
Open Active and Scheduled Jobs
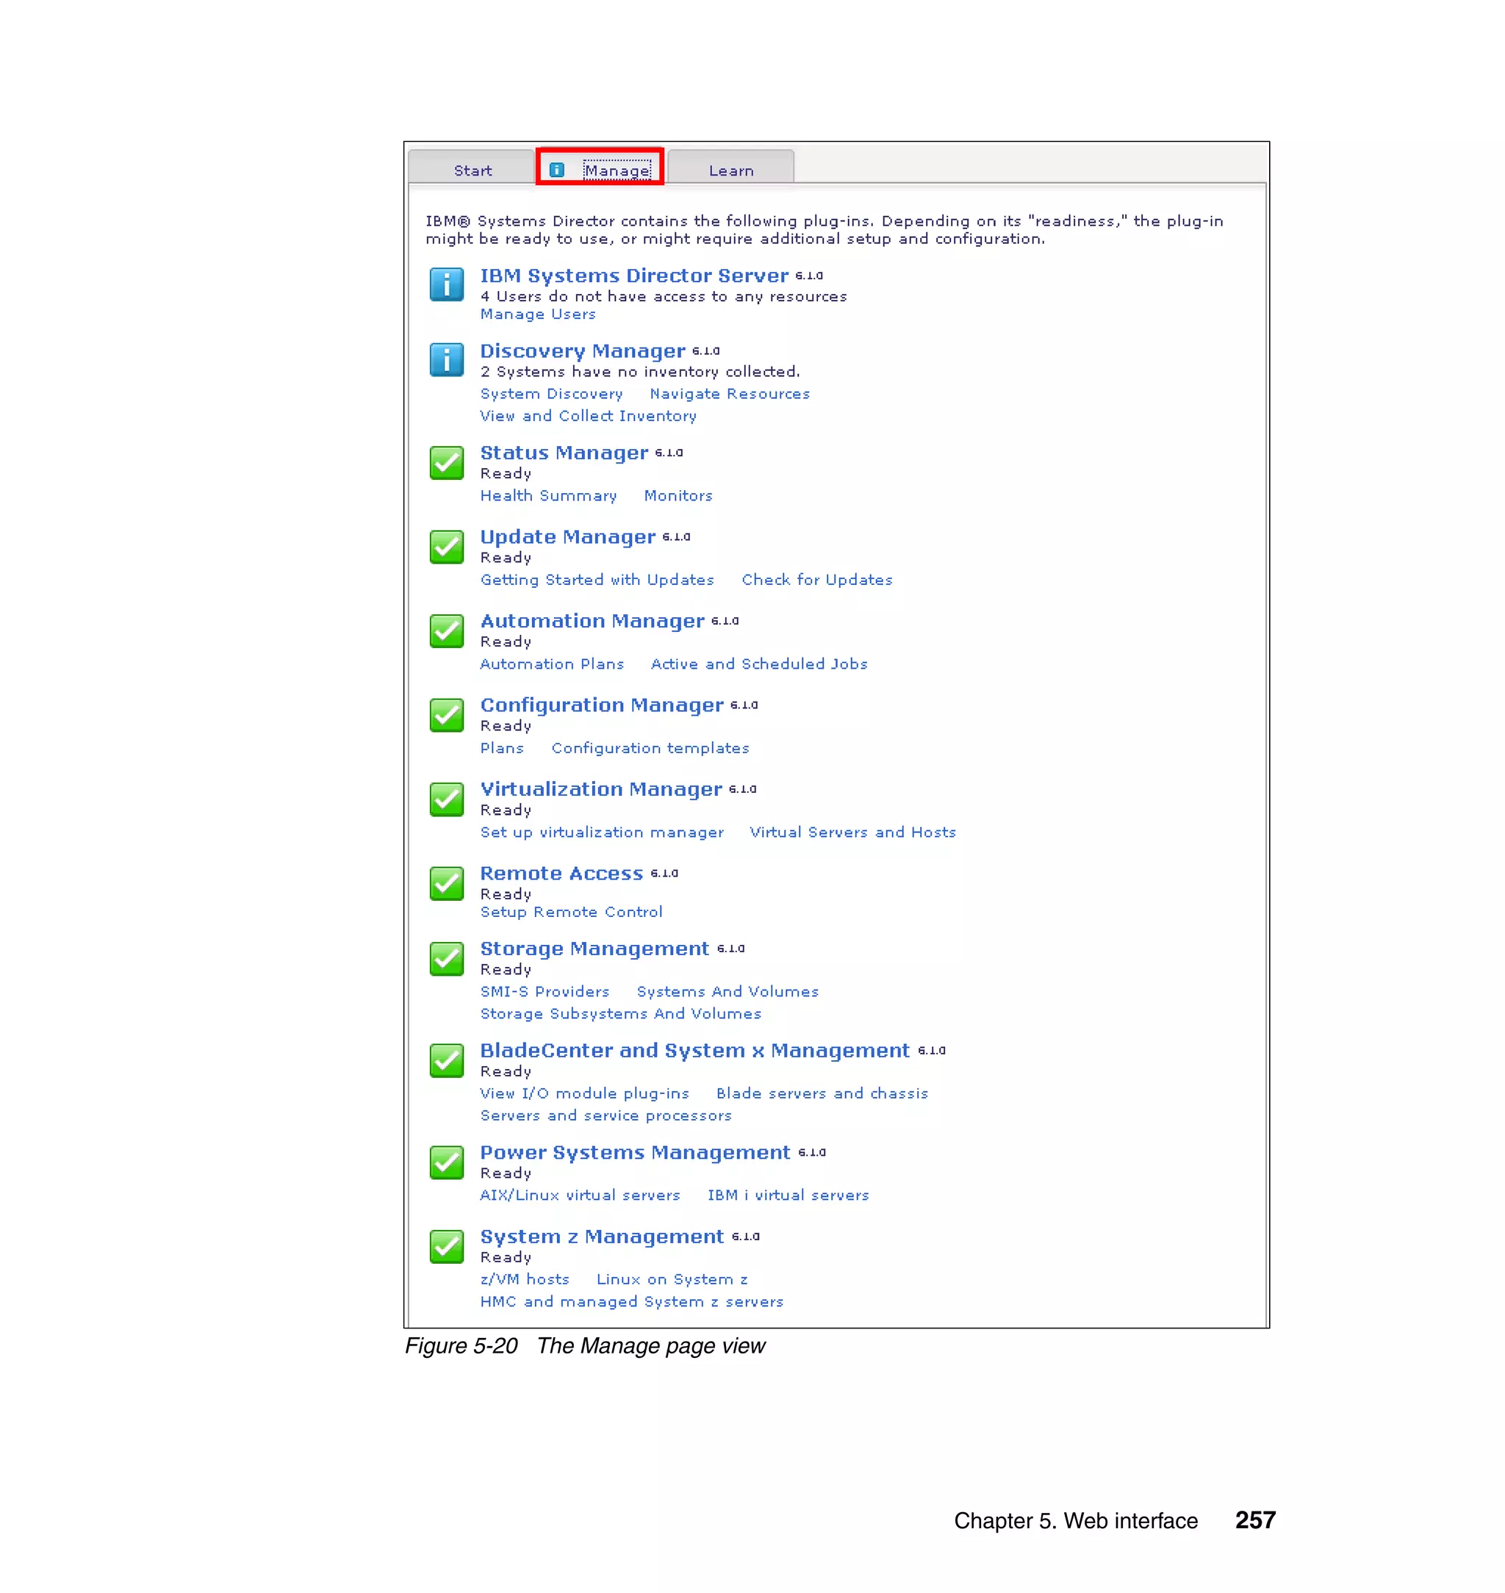pos(759,664)
